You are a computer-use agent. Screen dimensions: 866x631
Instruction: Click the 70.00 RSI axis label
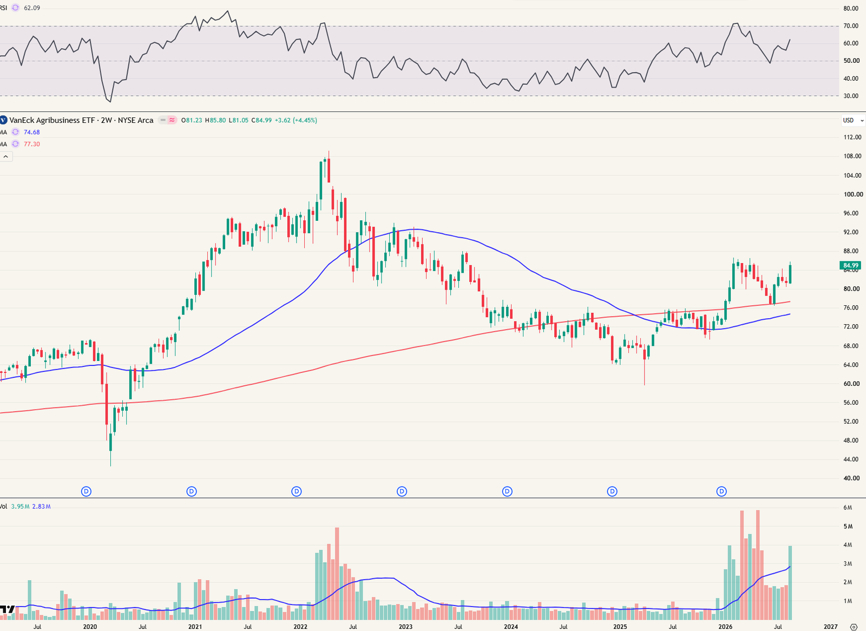pyautogui.click(x=851, y=26)
